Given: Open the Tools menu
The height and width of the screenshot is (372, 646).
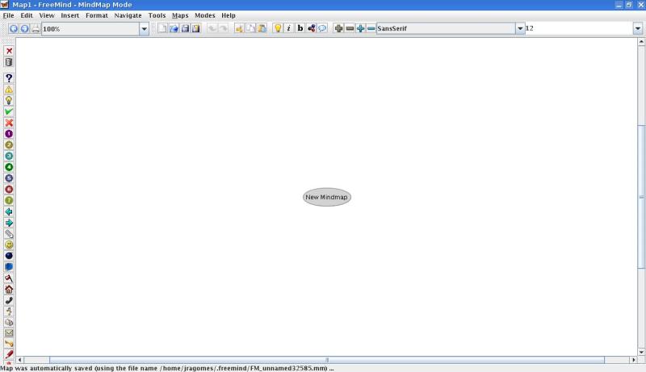Looking at the screenshot, I should (157, 15).
